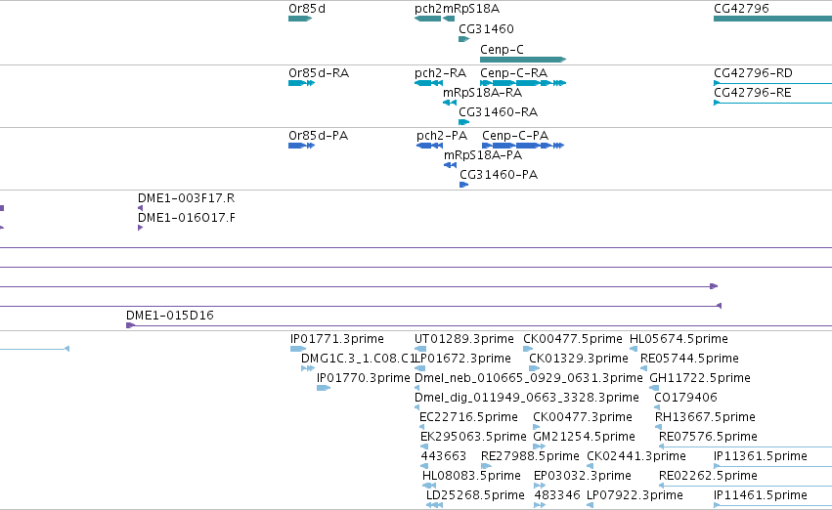Select the CG42796-RE transcript
832x510 pixels.
772,103
